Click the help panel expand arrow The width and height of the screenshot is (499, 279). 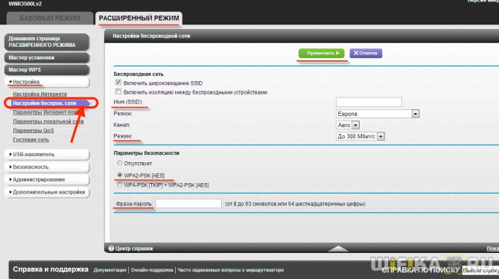[338, 248]
